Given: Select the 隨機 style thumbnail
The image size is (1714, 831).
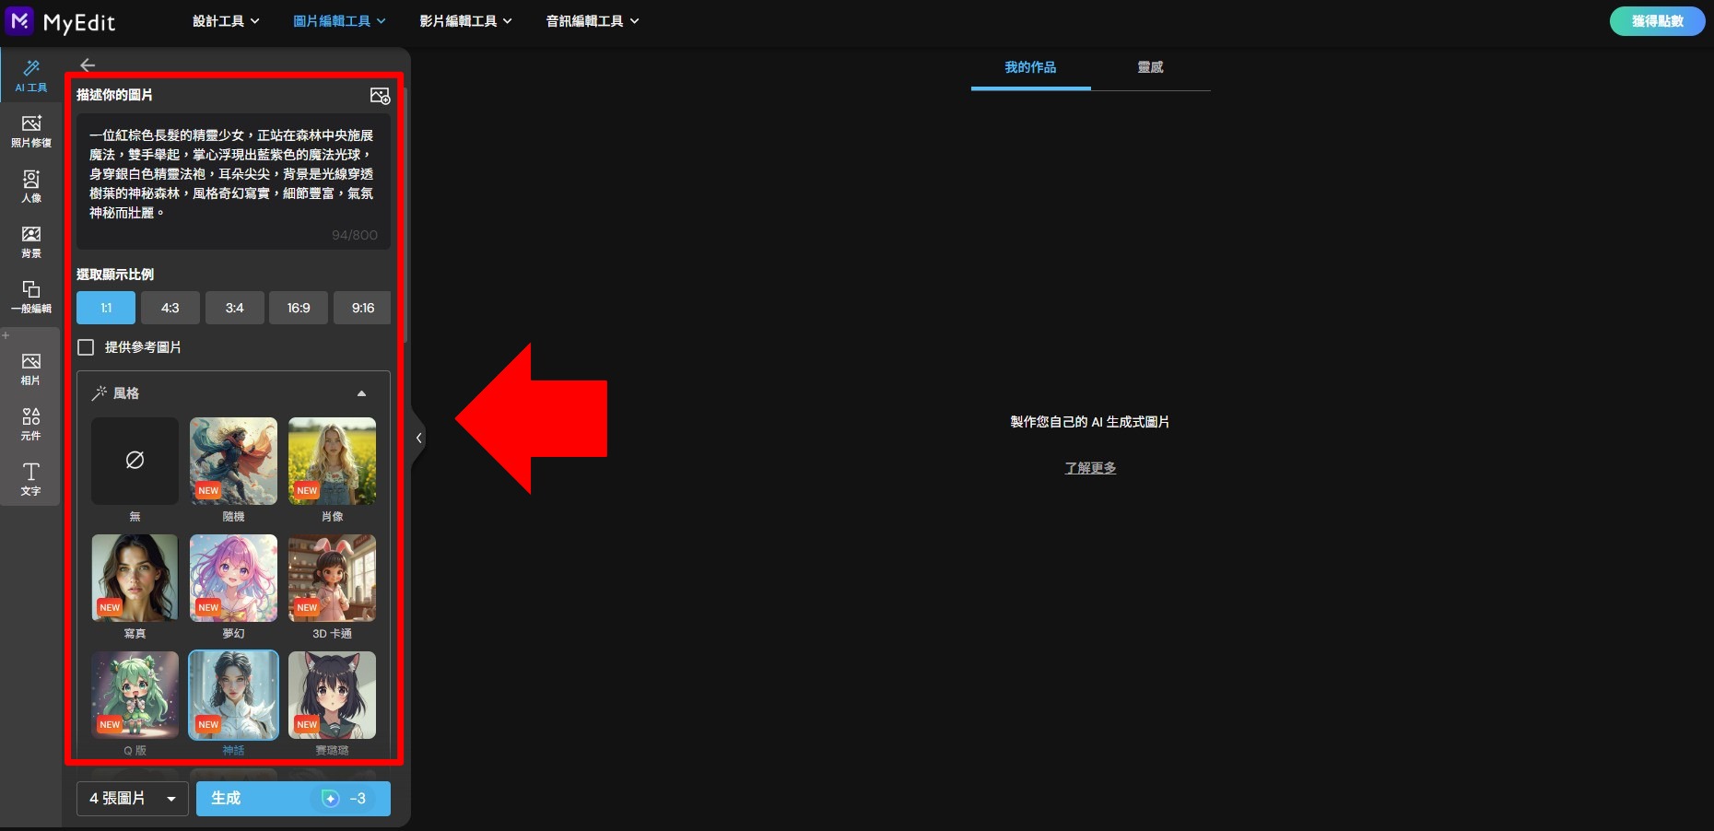Looking at the screenshot, I should [x=233, y=461].
